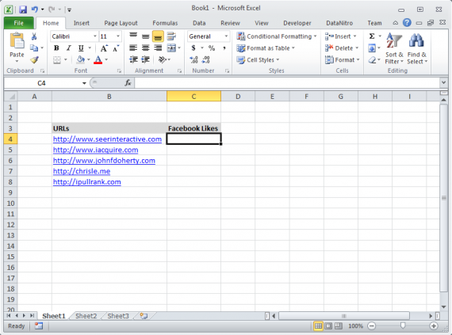Viewport: 452px width, 335px height.
Task: Open the Calibri font name dropdown
Action: click(95, 36)
